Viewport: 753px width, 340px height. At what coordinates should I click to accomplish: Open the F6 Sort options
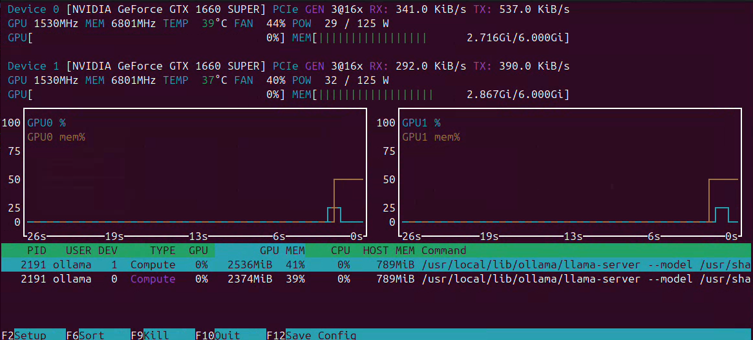(x=98, y=335)
